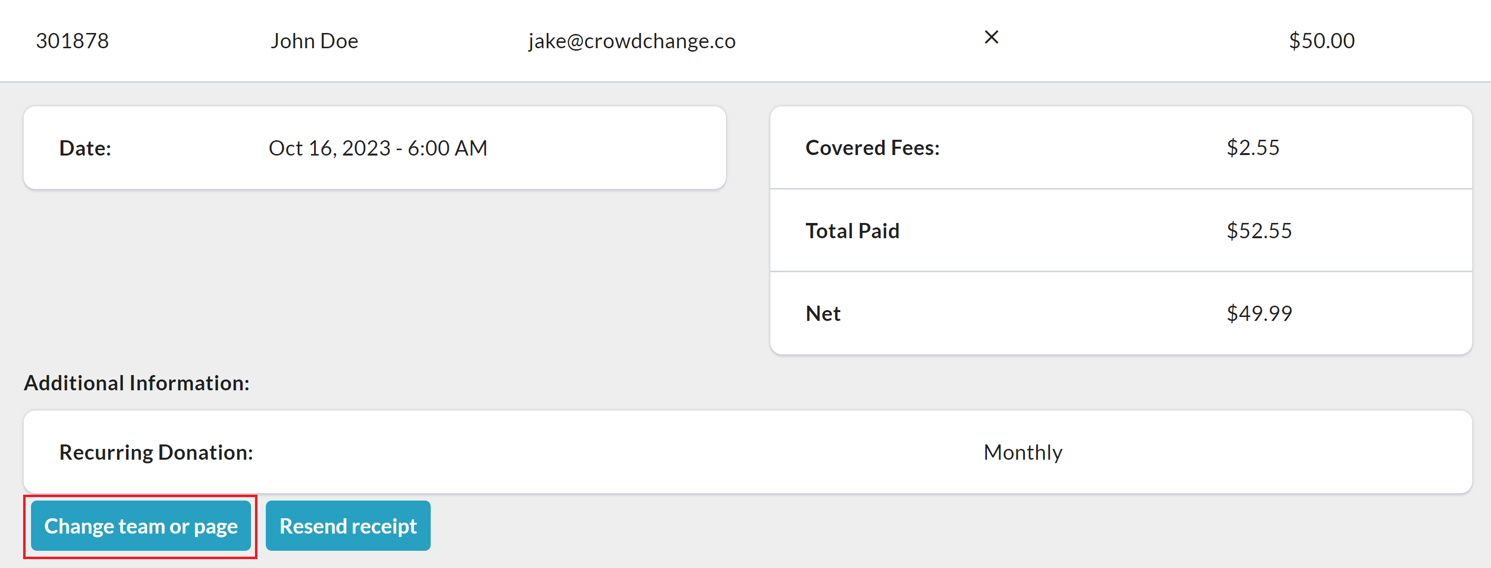Screen dimensions: 1491x568
Task: Click donor name John Doe
Action: [314, 41]
